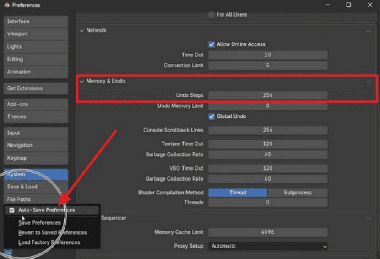380x259 pixels.
Task: Click the Console Scrollback Lines field
Action: (x=268, y=130)
